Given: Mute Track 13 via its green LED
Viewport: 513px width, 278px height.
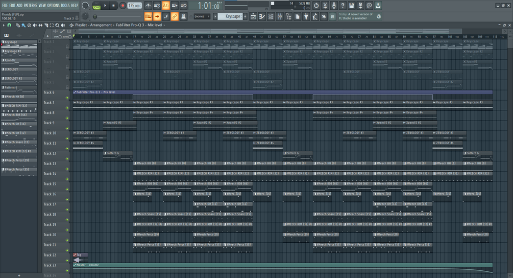Looking at the screenshot, I should [67, 169].
